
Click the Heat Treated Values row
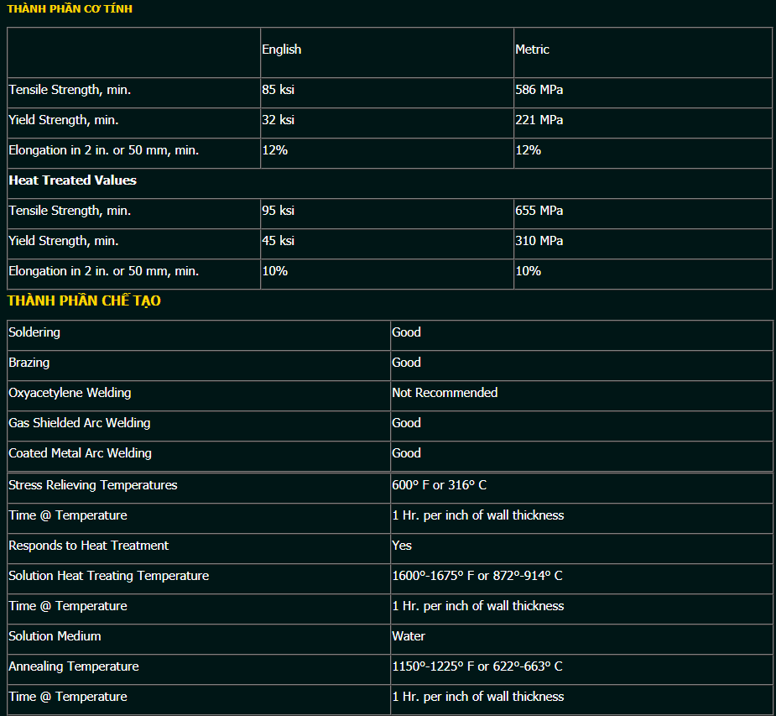(72, 180)
